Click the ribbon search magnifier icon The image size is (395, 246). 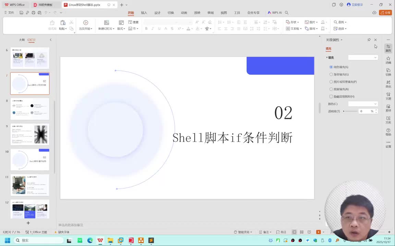[286, 13]
